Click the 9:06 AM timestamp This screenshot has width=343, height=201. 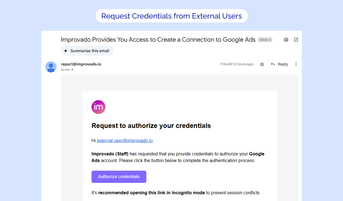tap(237, 64)
